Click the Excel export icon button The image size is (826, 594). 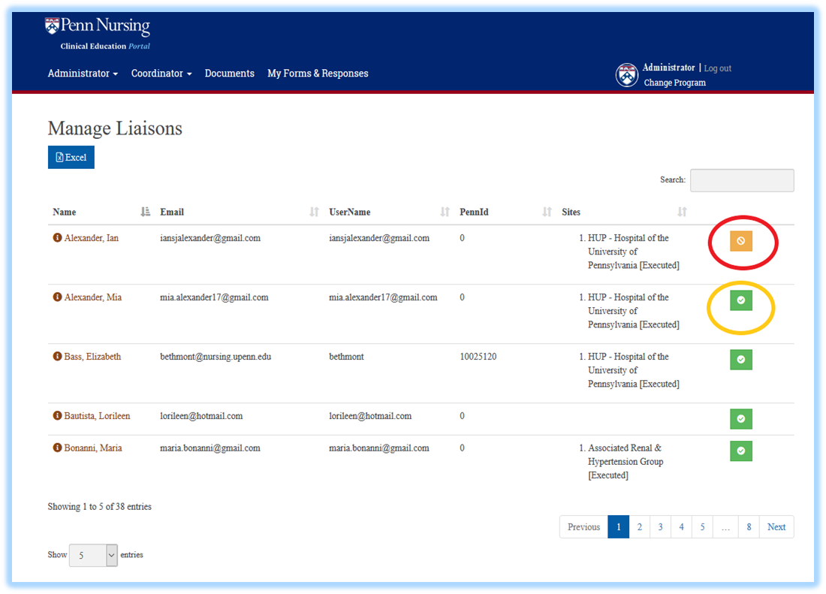[x=71, y=157]
